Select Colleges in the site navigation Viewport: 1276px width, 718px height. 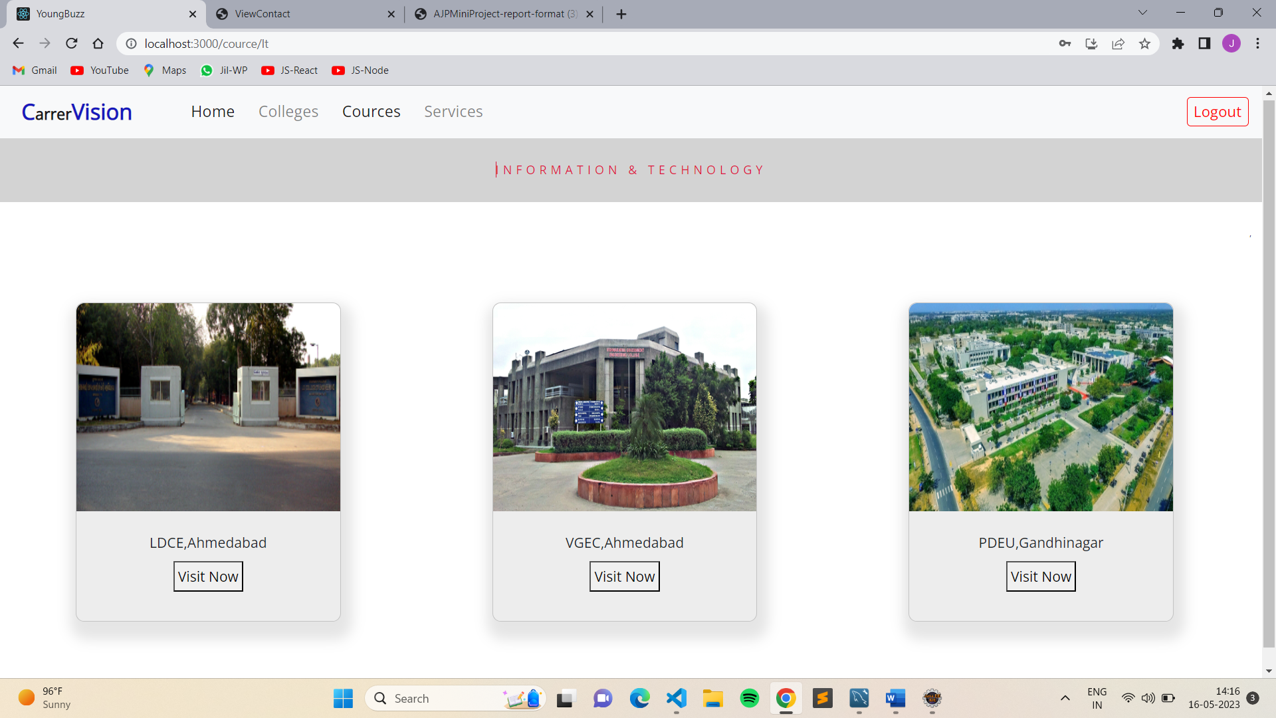[x=288, y=111]
